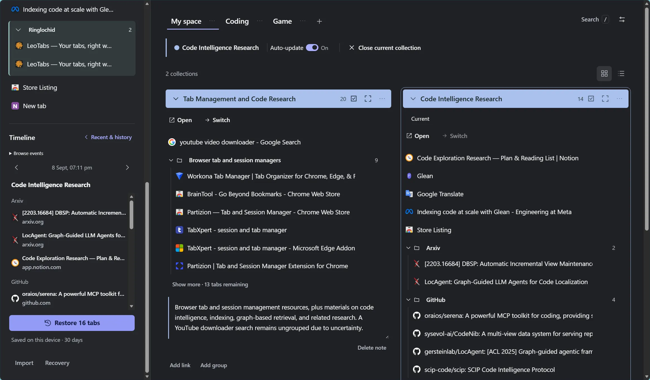
Task: Go to next timeline event arrow
Action: [127, 168]
